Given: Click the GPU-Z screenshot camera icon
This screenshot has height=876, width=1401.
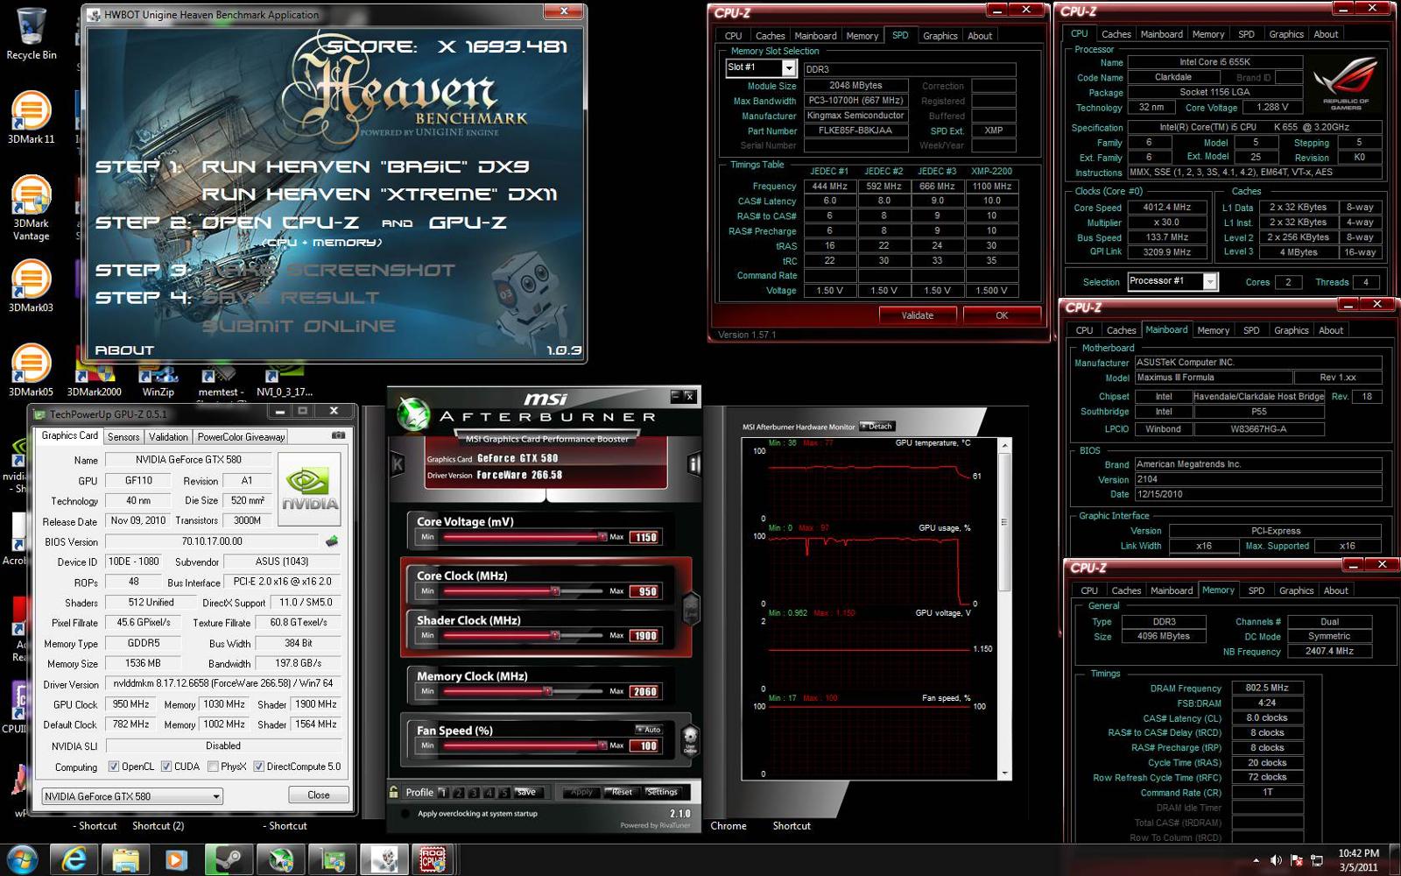Looking at the screenshot, I should (339, 435).
